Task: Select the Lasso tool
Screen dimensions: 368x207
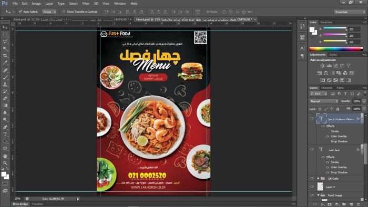Action: [x=5, y=42]
